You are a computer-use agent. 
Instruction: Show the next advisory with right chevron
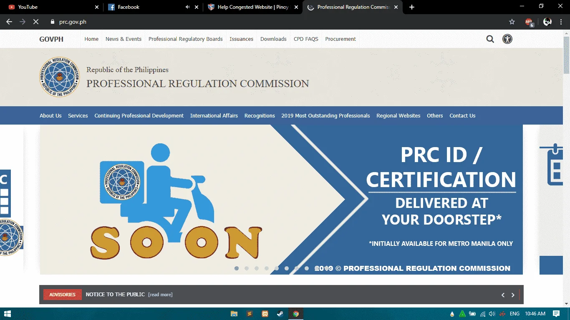[x=513, y=295]
